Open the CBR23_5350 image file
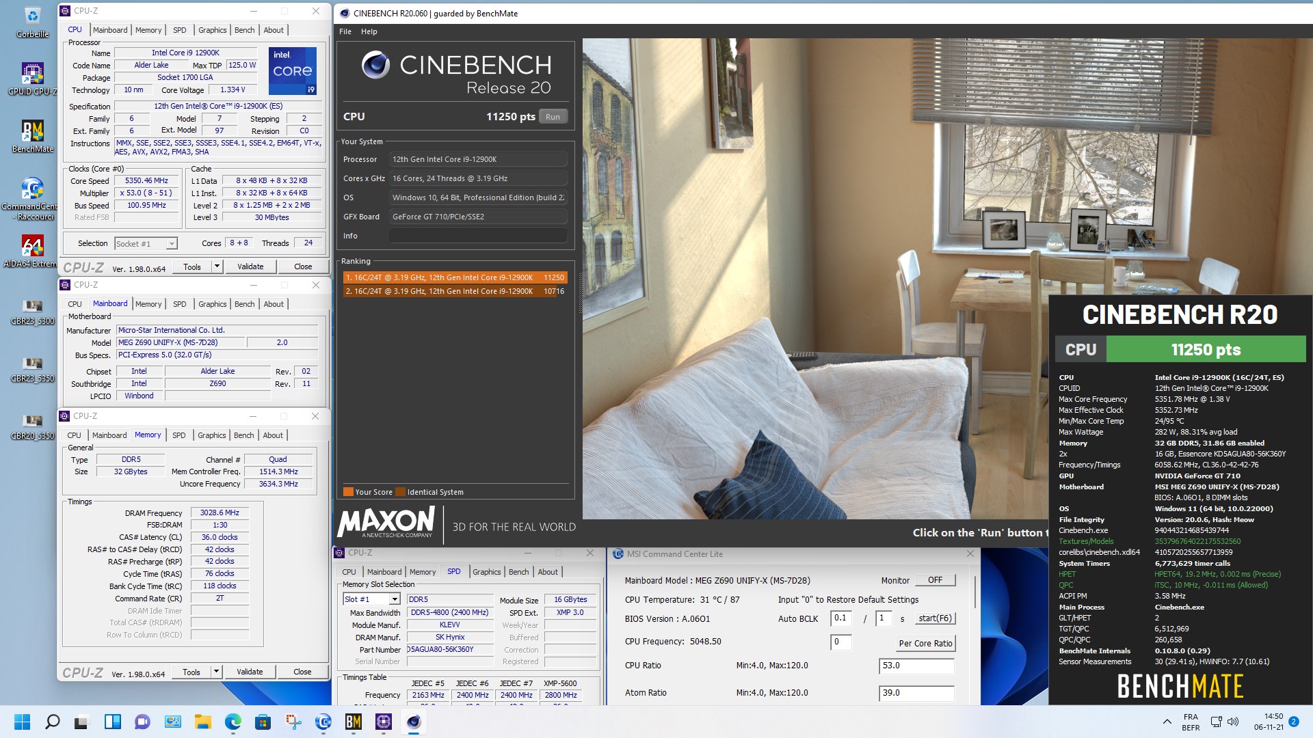Viewport: 1313px width, 738px height. (32, 369)
